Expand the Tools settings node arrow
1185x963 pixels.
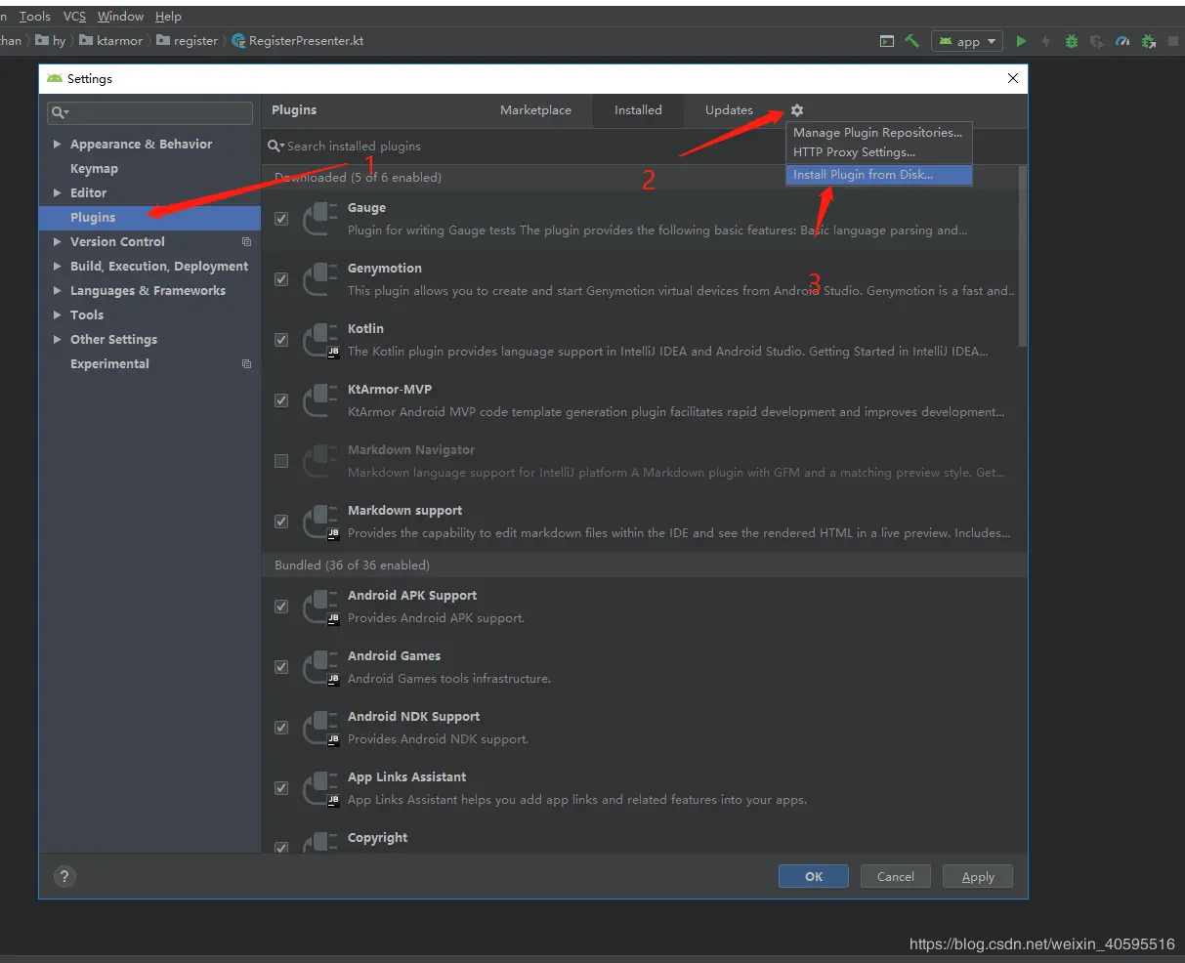(57, 315)
